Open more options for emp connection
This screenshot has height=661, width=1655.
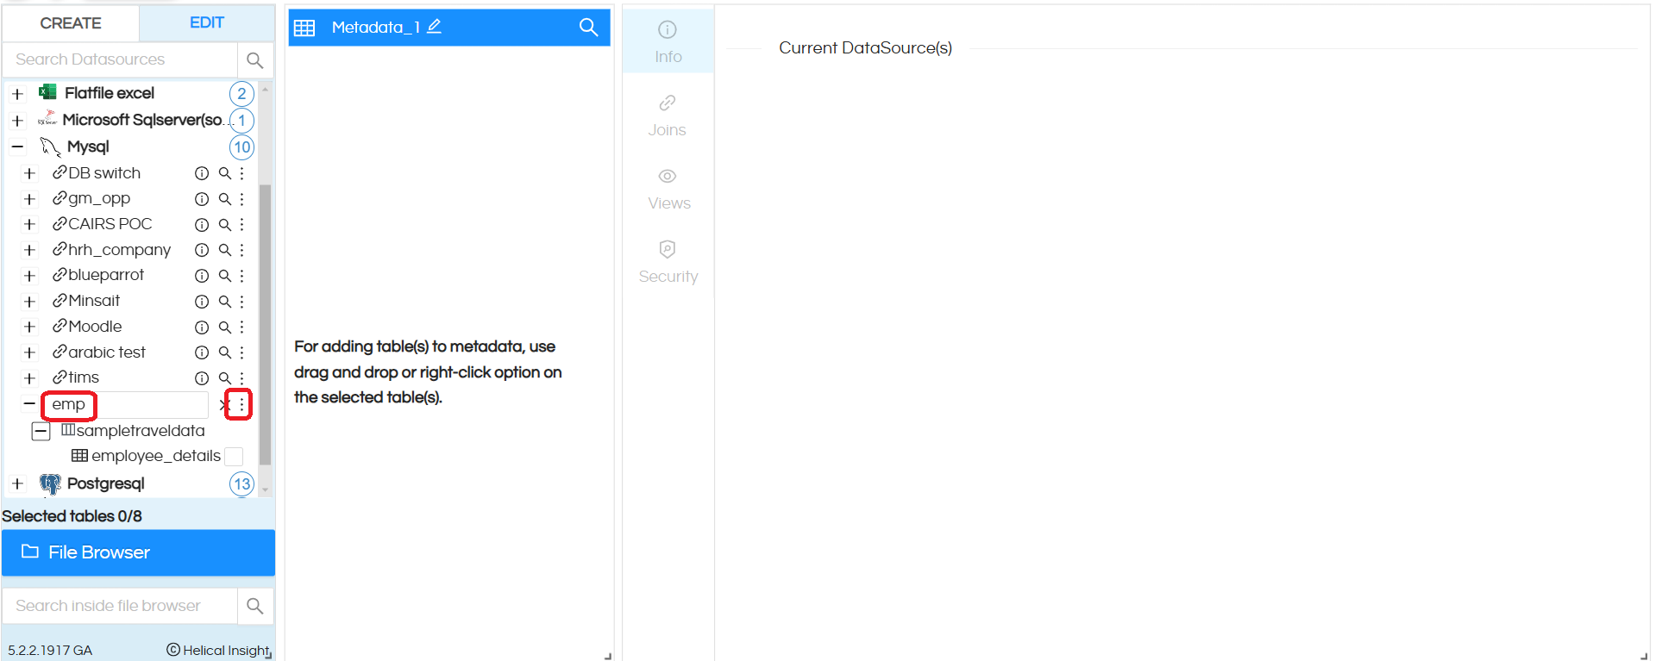pos(241,404)
